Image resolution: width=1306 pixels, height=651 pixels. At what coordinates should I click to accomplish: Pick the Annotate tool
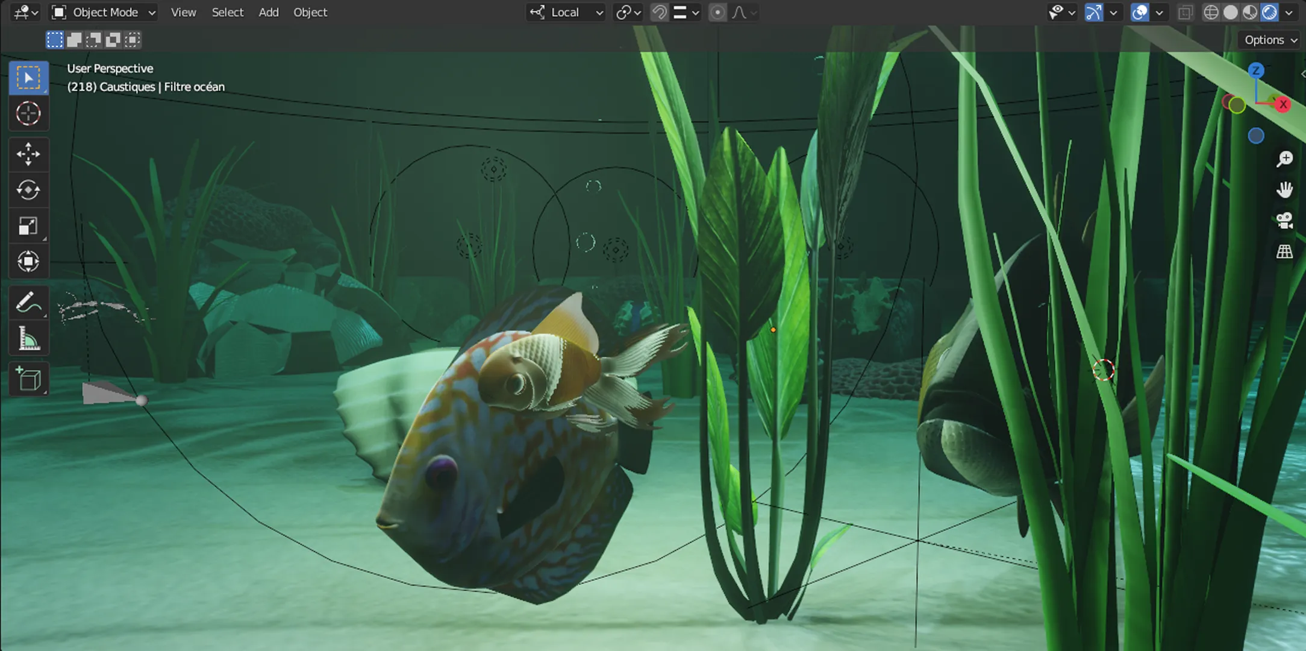[28, 303]
